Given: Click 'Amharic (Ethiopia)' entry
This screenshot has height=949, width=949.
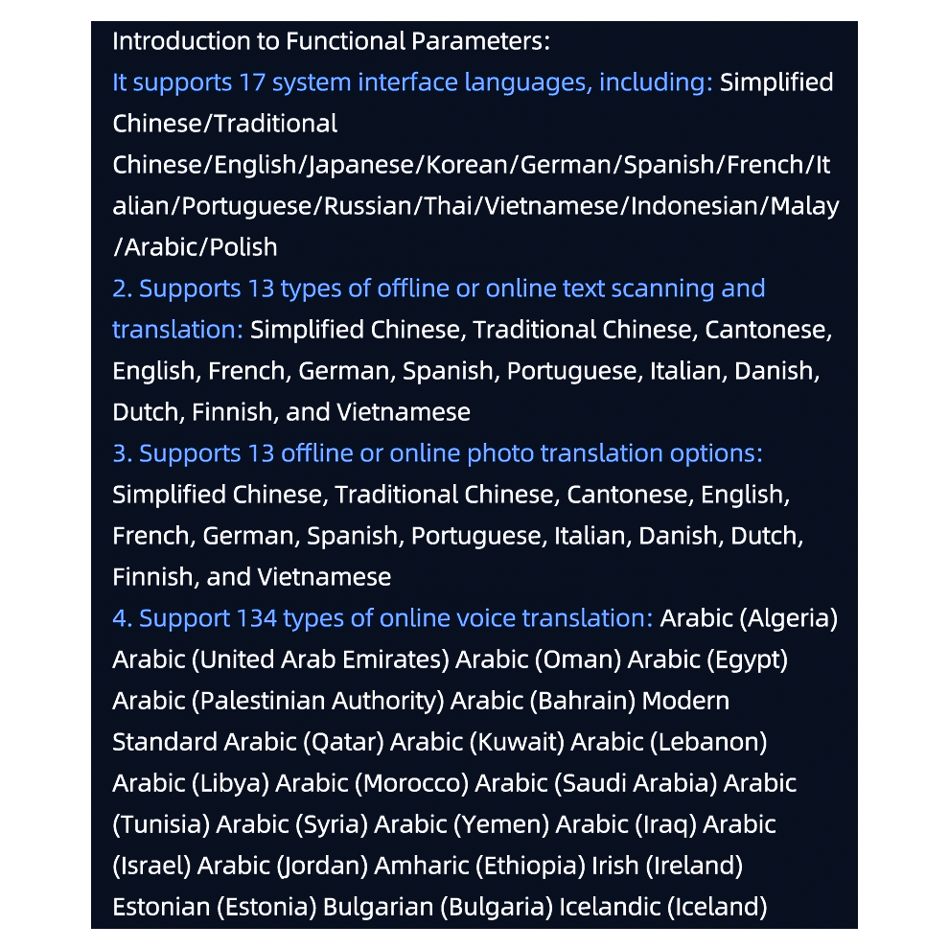Looking at the screenshot, I should [x=480, y=866].
